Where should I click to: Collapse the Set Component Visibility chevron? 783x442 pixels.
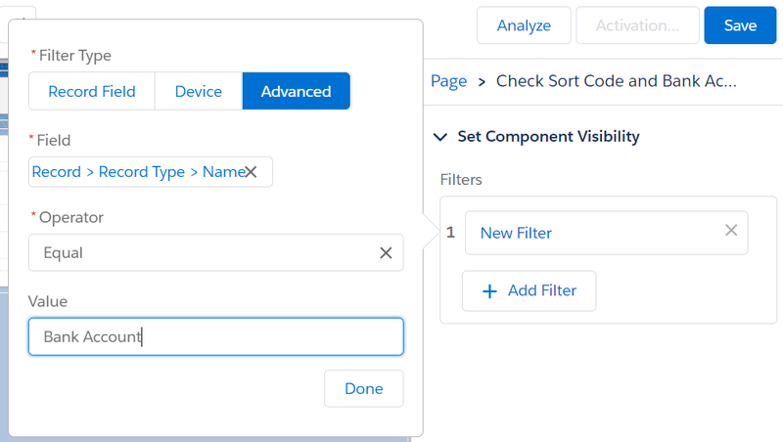point(439,137)
